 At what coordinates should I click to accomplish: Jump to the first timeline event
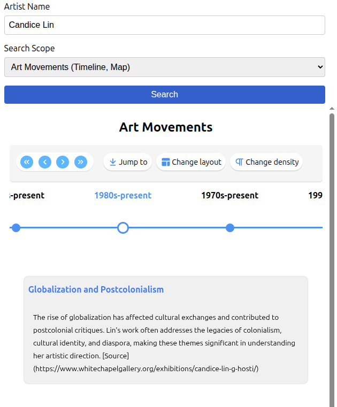(27, 162)
